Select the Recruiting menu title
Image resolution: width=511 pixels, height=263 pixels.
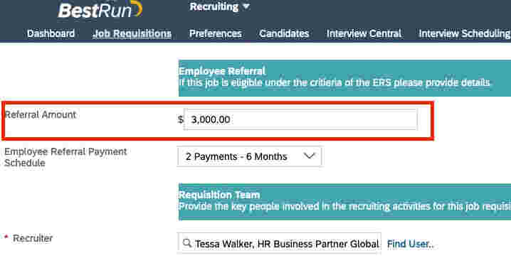click(214, 6)
